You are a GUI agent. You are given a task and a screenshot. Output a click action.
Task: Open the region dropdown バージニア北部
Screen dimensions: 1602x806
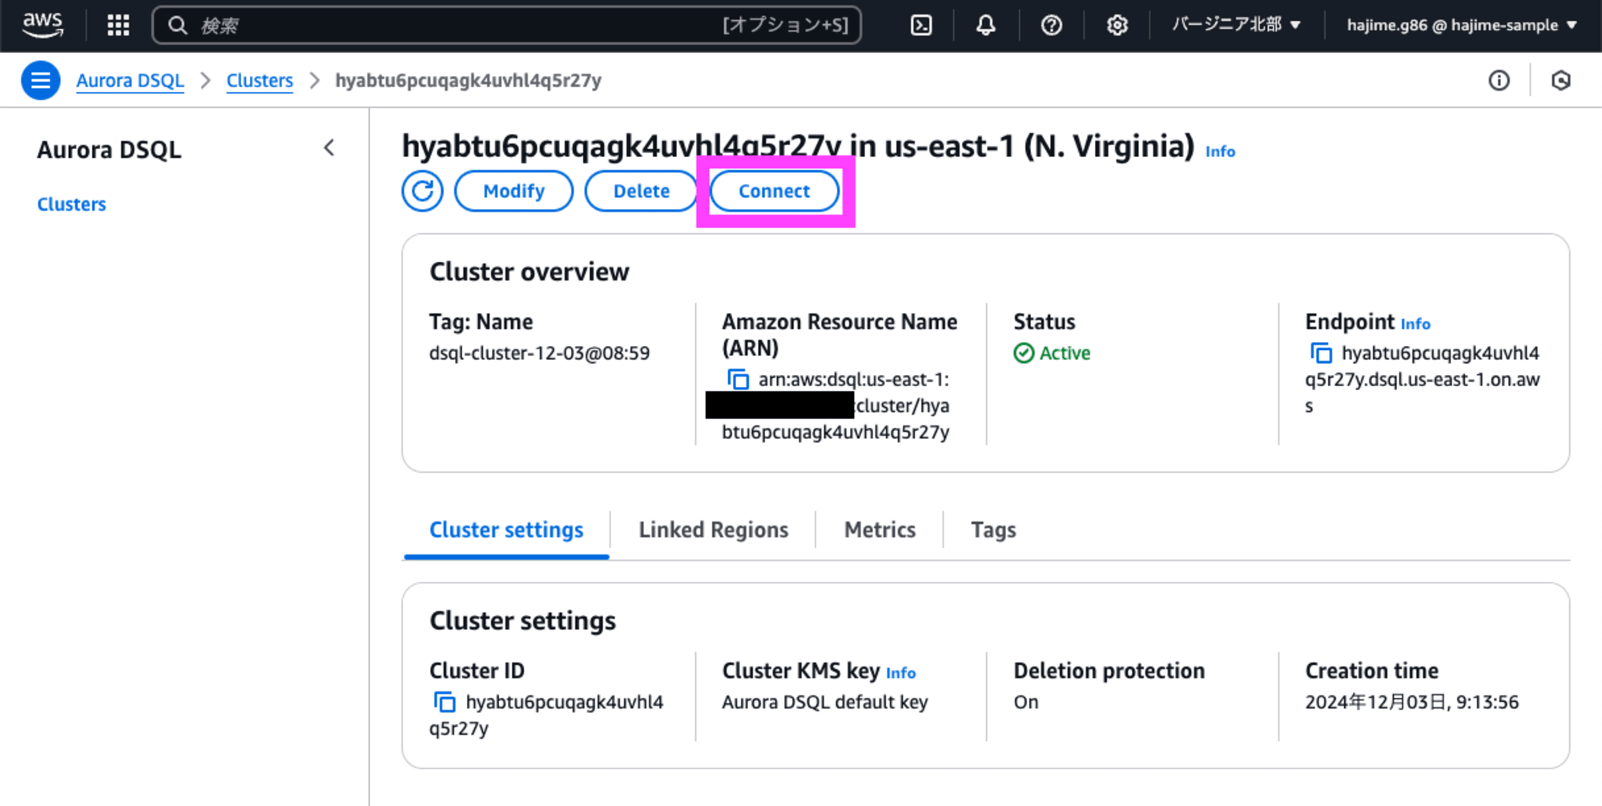(x=1236, y=25)
